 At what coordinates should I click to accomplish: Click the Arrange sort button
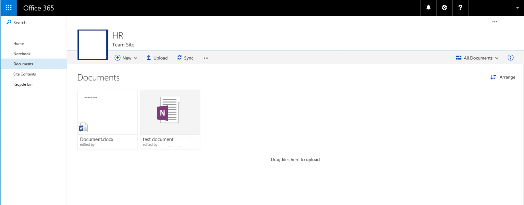click(503, 77)
